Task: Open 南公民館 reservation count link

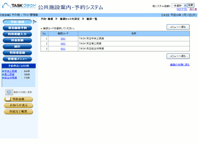Action: click(x=9, y=74)
